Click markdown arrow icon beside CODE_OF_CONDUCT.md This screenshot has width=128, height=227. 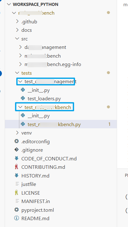[17, 158]
